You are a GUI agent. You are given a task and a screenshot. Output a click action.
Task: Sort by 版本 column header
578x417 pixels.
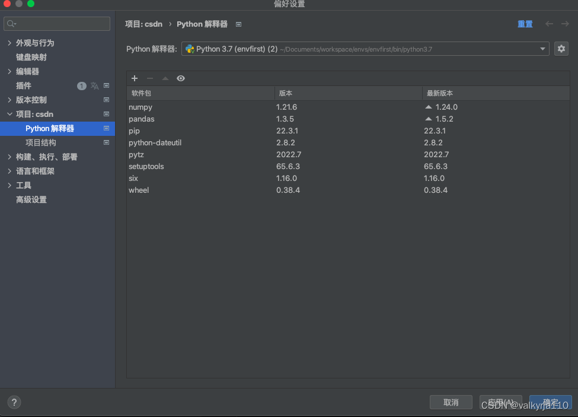[x=349, y=93]
